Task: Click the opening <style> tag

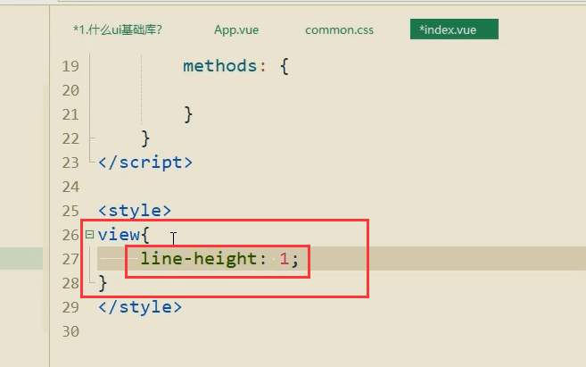Action: 135,211
